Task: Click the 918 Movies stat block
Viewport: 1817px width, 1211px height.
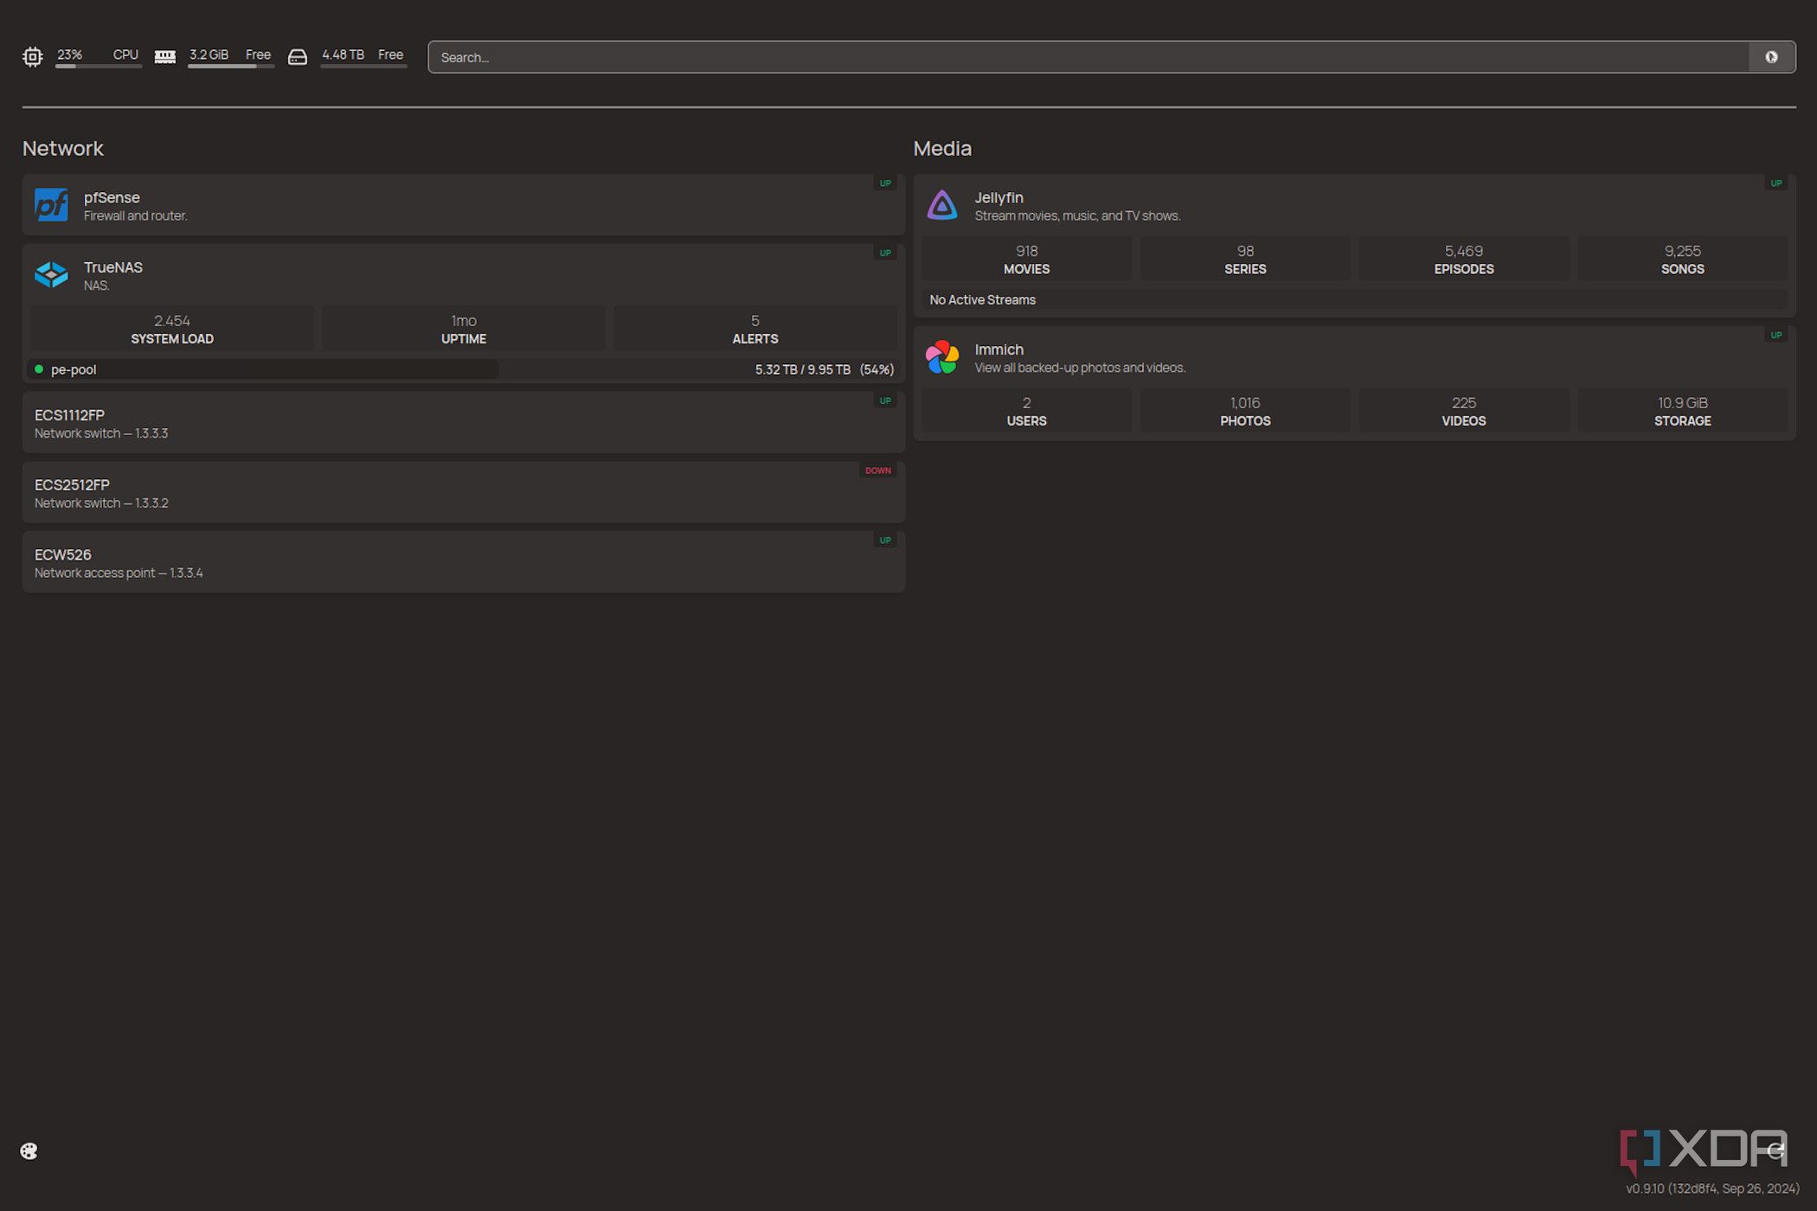Action: pyautogui.click(x=1027, y=259)
